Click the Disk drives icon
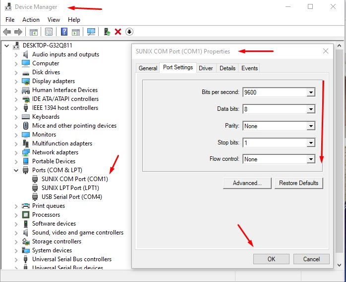The width and height of the screenshot is (346, 282). [26, 73]
